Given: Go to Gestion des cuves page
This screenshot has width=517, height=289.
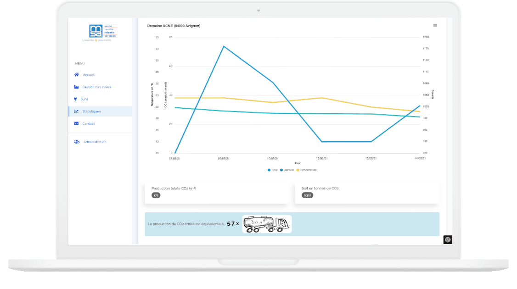Looking at the screenshot, I should (96, 87).
